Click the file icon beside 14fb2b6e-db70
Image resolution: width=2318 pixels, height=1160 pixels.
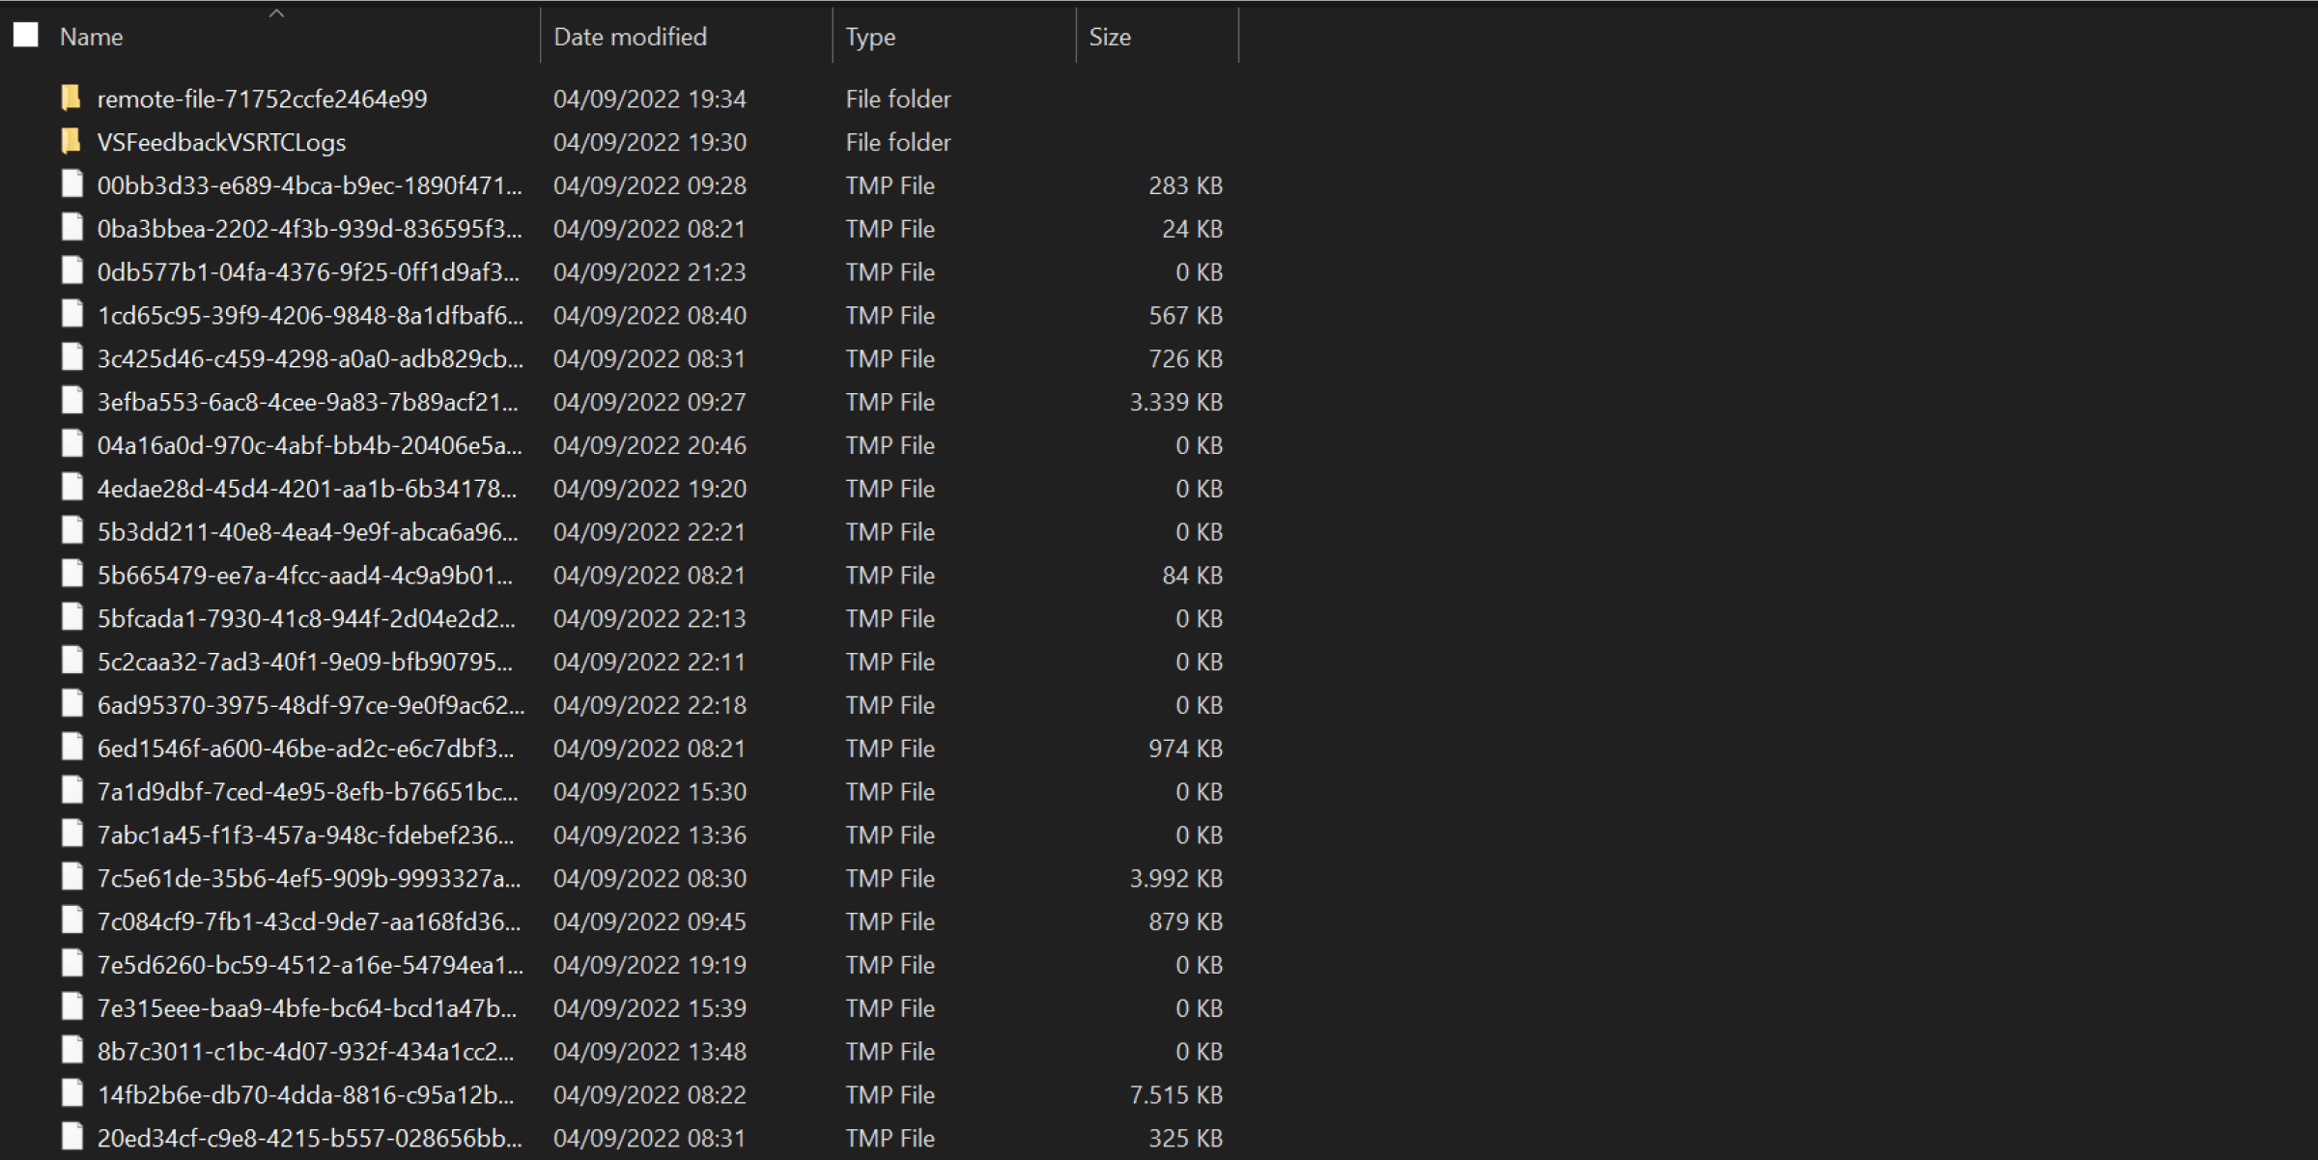tap(71, 1093)
